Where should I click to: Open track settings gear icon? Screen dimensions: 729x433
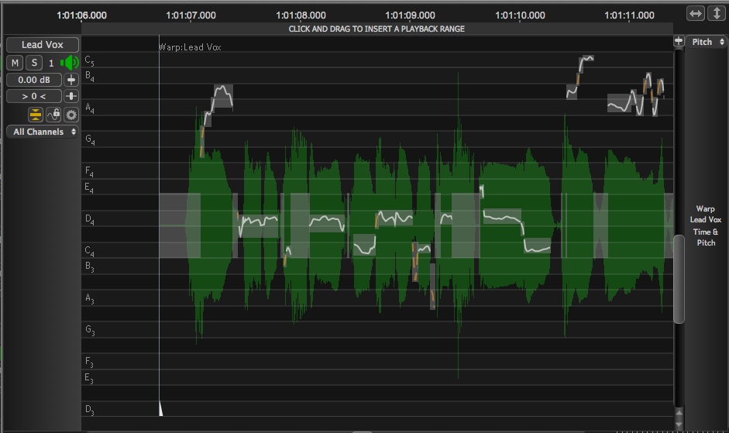coord(71,115)
